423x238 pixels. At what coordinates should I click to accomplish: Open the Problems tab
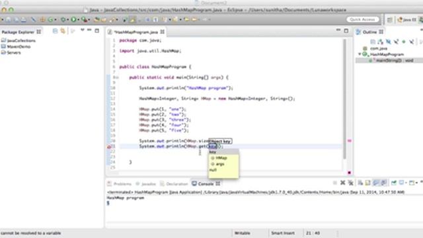point(119,184)
